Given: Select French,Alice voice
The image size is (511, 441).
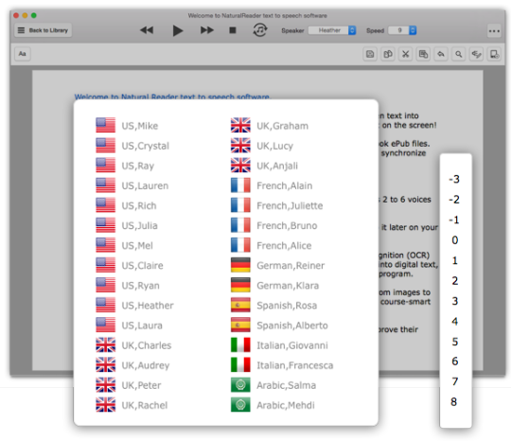Looking at the screenshot, I should [x=272, y=245].
